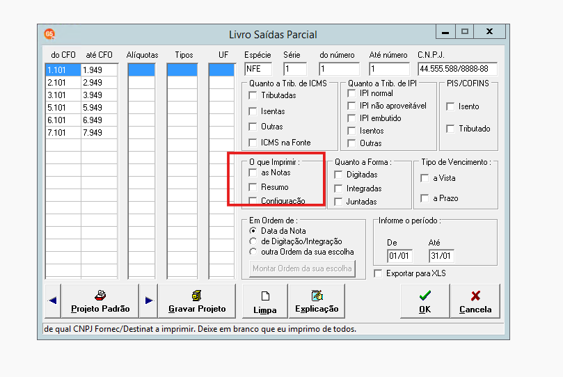Save with Gravar Projeto button
The width and height of the screenshot is (563, 377).
pos(197,300)
